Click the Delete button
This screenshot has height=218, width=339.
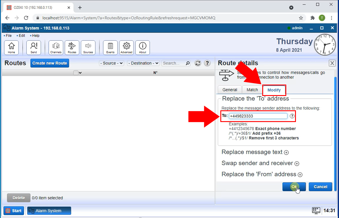(18, 198)
